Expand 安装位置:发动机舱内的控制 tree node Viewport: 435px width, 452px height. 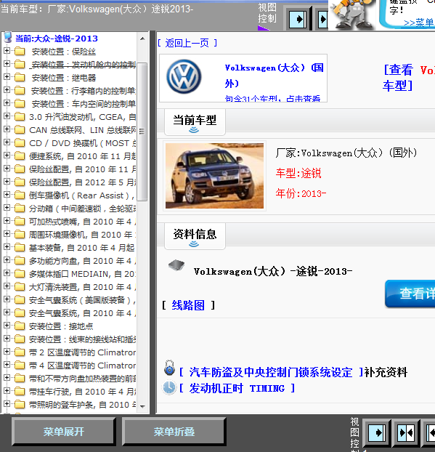(x=7, y=64)
